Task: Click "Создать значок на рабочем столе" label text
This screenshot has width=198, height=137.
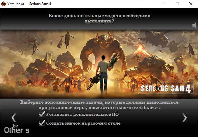Action: click(x=83, y=123)
